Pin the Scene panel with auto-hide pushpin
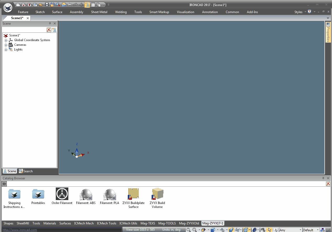332x232 pixels. click(x=50, y=24)
